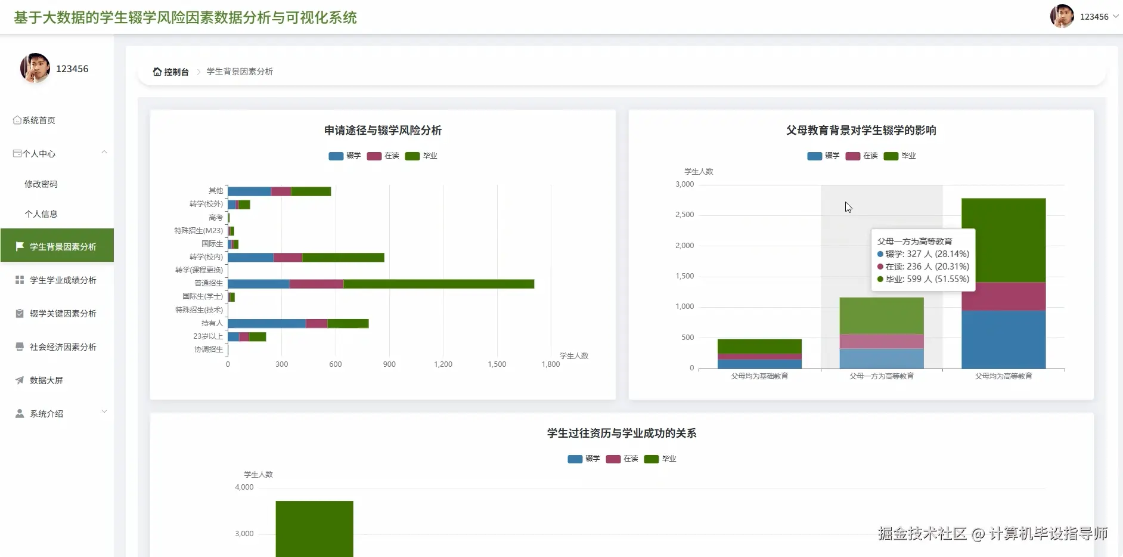The height and width of the screenshot is (557, 1123).
Task: Toggle 在读 legend in 学生过往资历 chart
Action: (x=622, y=459)
